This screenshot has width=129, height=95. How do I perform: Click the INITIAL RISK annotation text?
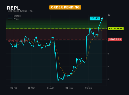pos(18,41)
